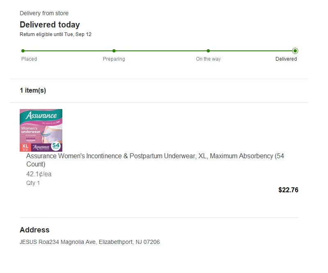Click the 42.1¢/ea unit price
The width and height of the screenshot is (328, 273).
pyautogui.click(x=39, y=174)
